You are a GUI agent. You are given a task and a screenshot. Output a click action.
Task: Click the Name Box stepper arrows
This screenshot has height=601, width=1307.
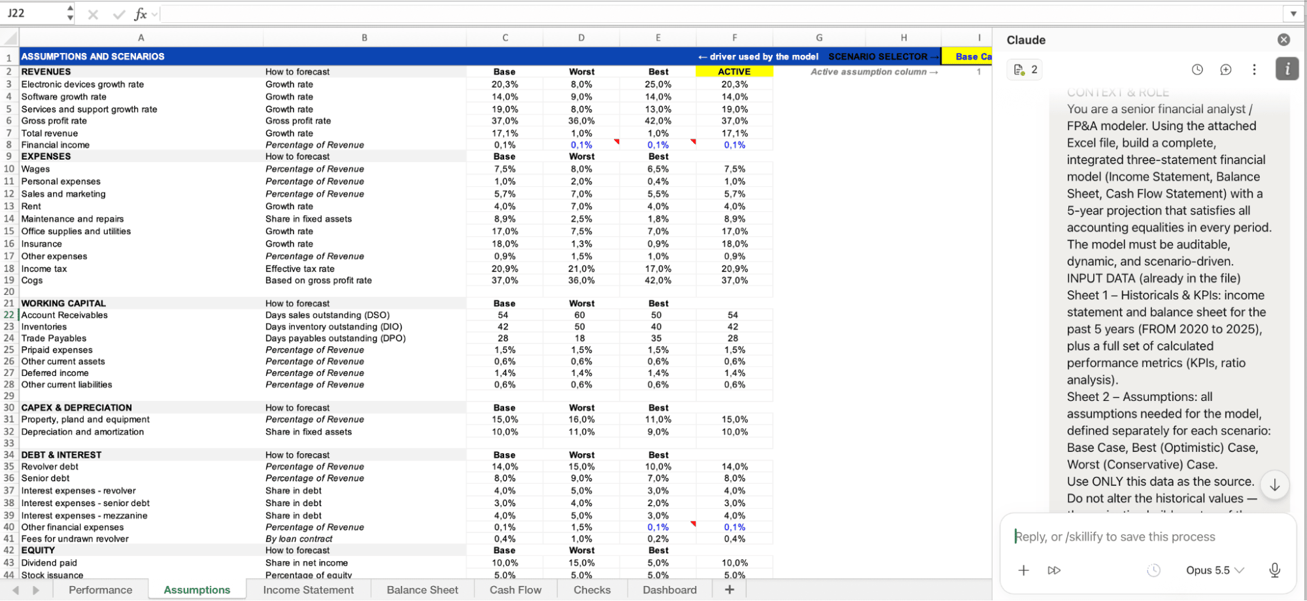(x=70, y=13)
